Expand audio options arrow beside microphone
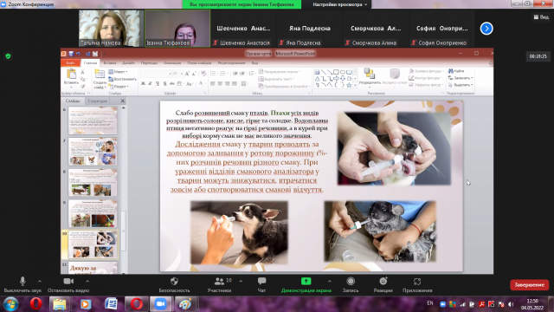 tap(40, 281)
